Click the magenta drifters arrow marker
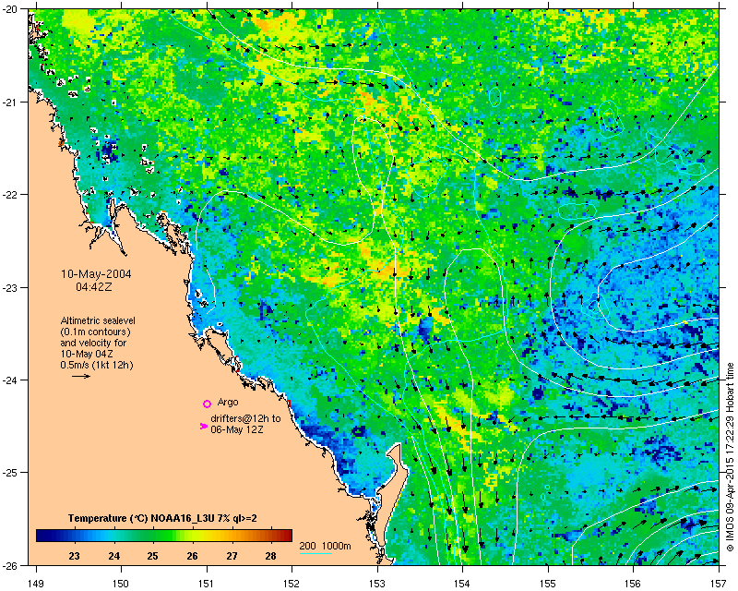The width and height of the screenshot is (738, 591). (204, 426)
